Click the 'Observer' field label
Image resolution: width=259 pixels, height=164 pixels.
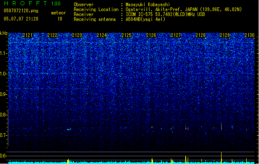tap(84, 5)
